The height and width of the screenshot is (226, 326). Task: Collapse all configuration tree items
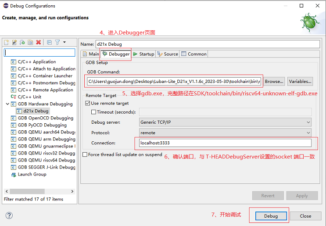49,42
